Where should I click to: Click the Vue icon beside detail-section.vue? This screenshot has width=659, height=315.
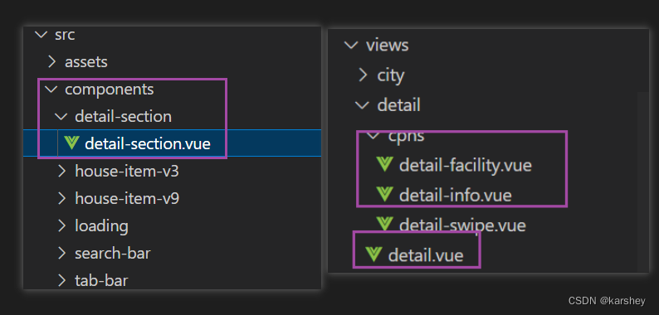pyautogui.click(x=71, y=143)
